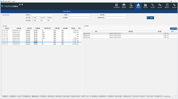This screenshot has width=178, height=99.
Task: Click the blue search button with magnifier
Action: (x=150, y=18)
